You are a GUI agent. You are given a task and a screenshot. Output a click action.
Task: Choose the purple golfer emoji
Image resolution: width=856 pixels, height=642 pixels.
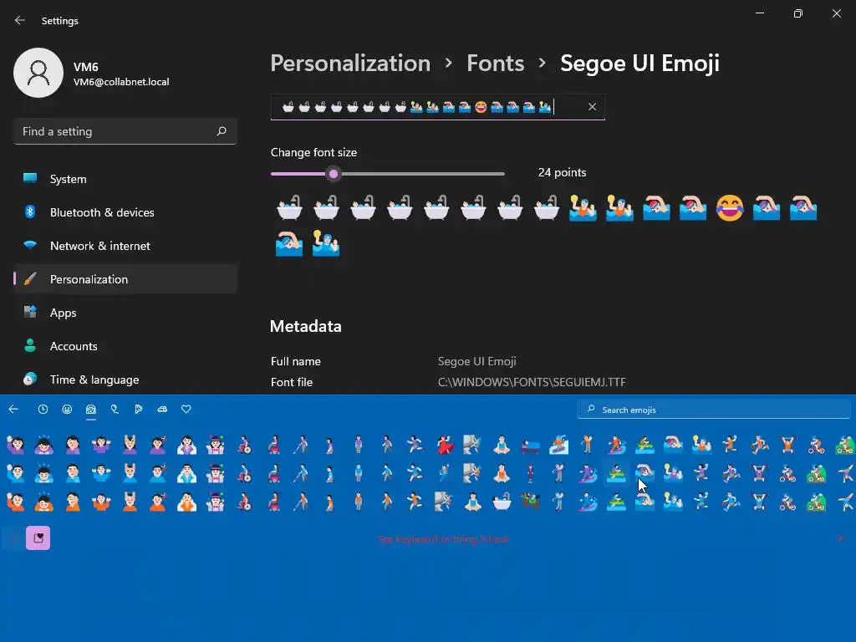click(558, 474)
